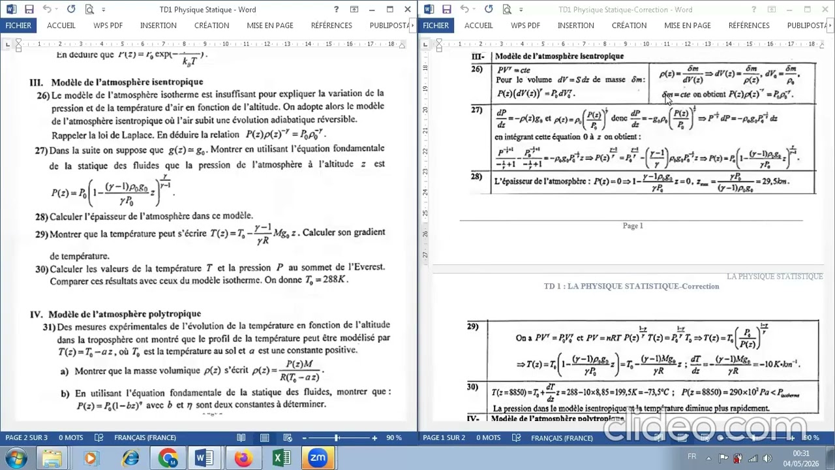Click PAGE 1 SUR 2 in the Correction status bar
The image size is (835, 470).
tap(444, 437)
